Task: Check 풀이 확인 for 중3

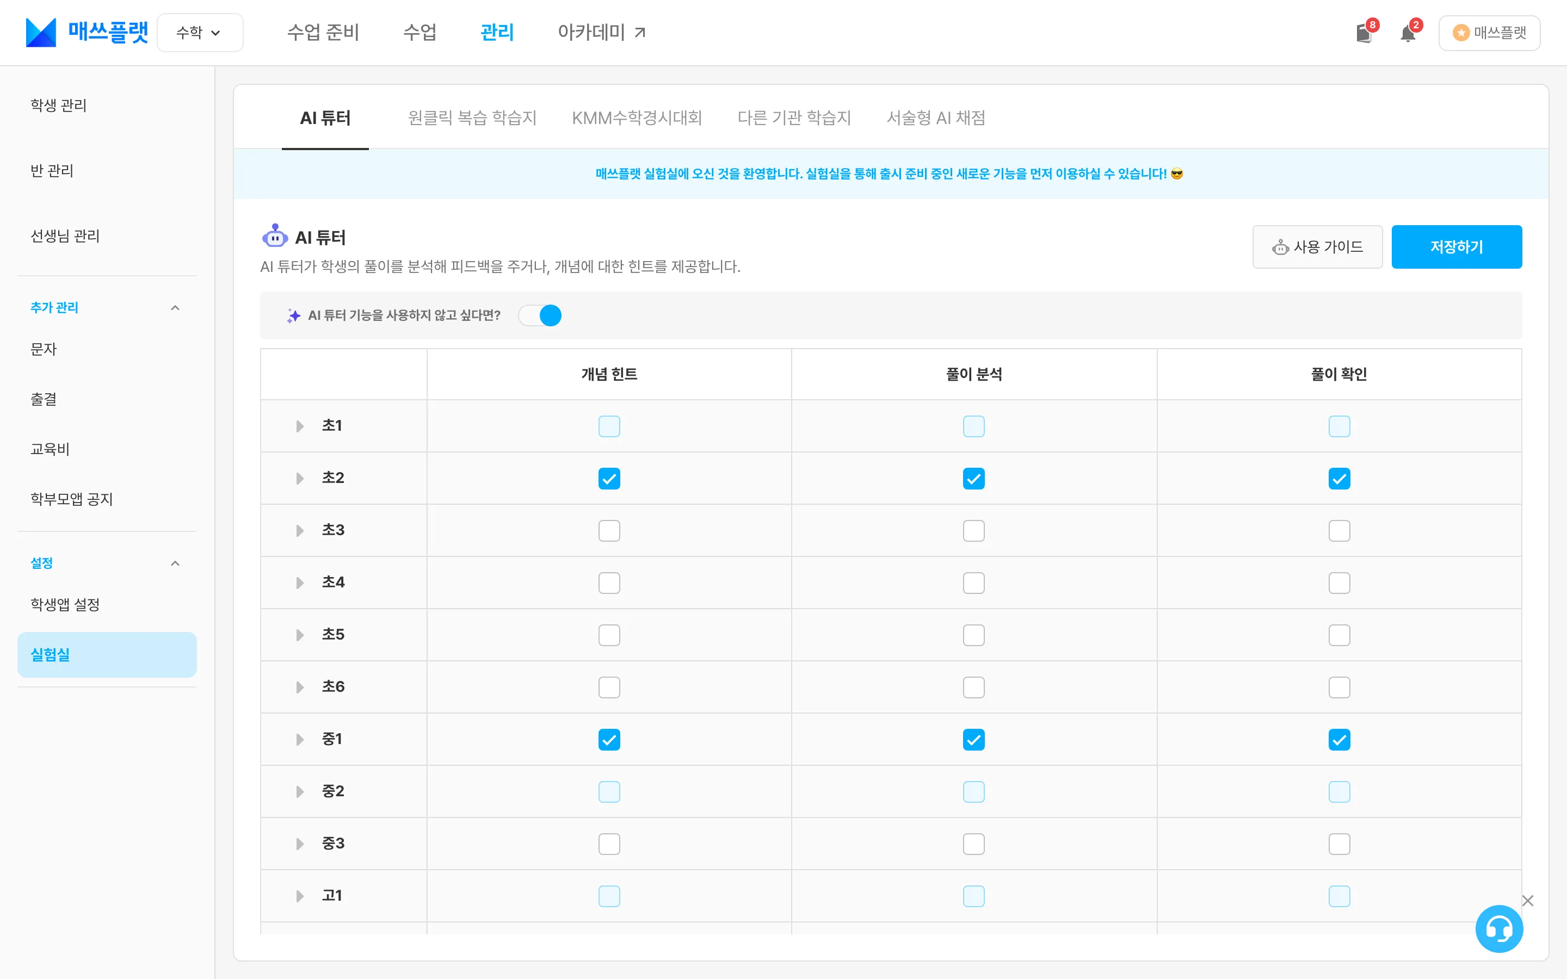Action: pos(1339,844)
